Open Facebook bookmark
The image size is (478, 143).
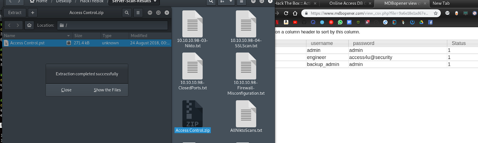point(430,22)
